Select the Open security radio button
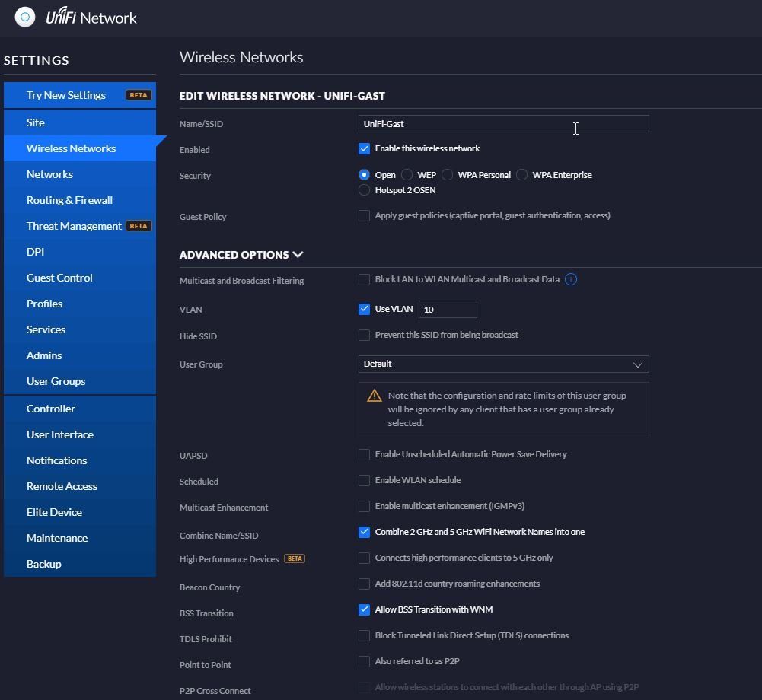 click(364, 174)
